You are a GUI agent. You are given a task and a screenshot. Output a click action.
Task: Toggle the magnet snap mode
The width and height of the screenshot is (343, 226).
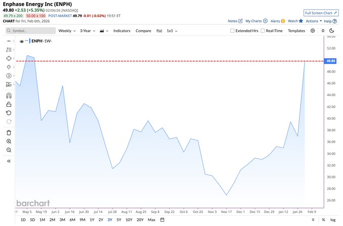click(9, 96)
